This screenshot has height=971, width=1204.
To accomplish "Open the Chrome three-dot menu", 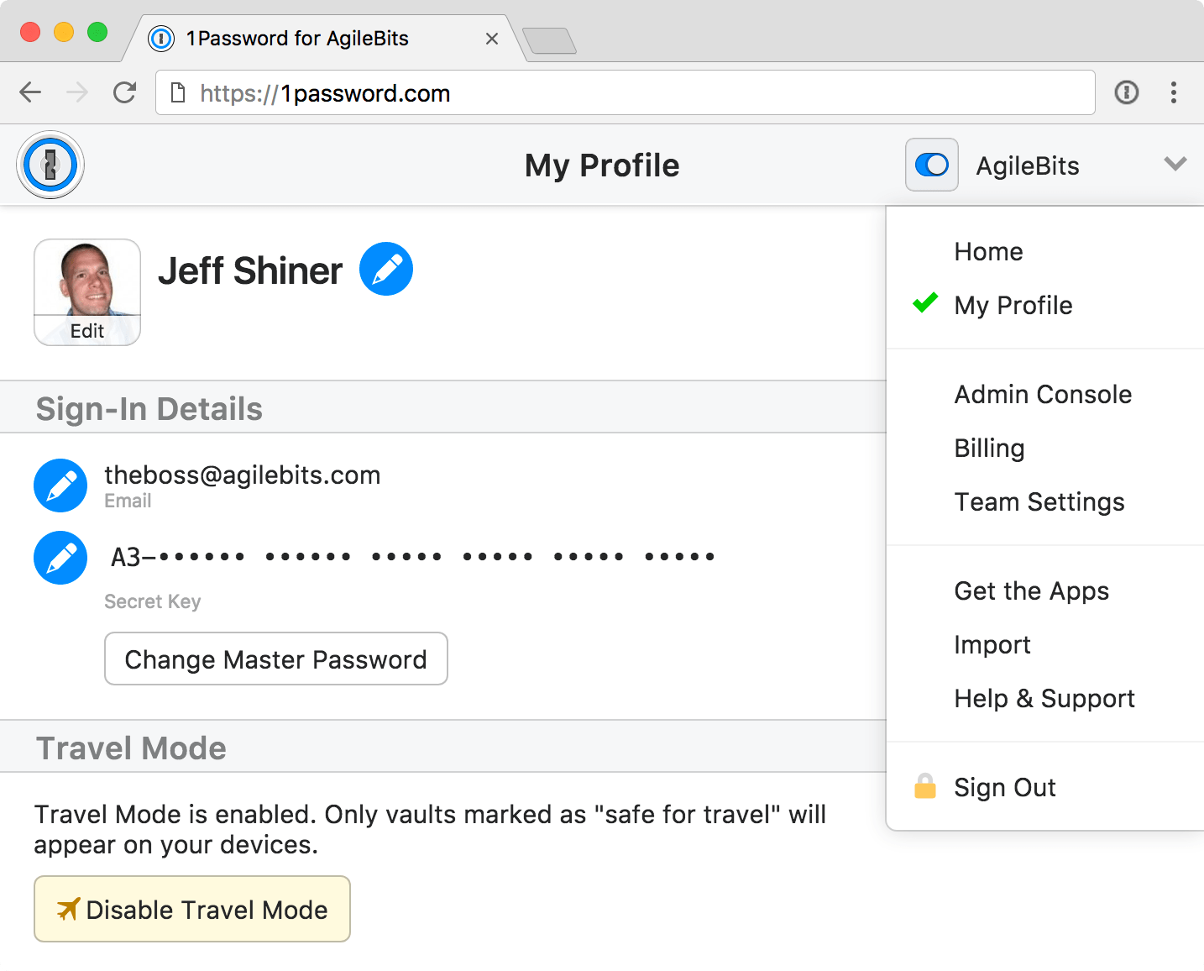I will (1174, 92).
